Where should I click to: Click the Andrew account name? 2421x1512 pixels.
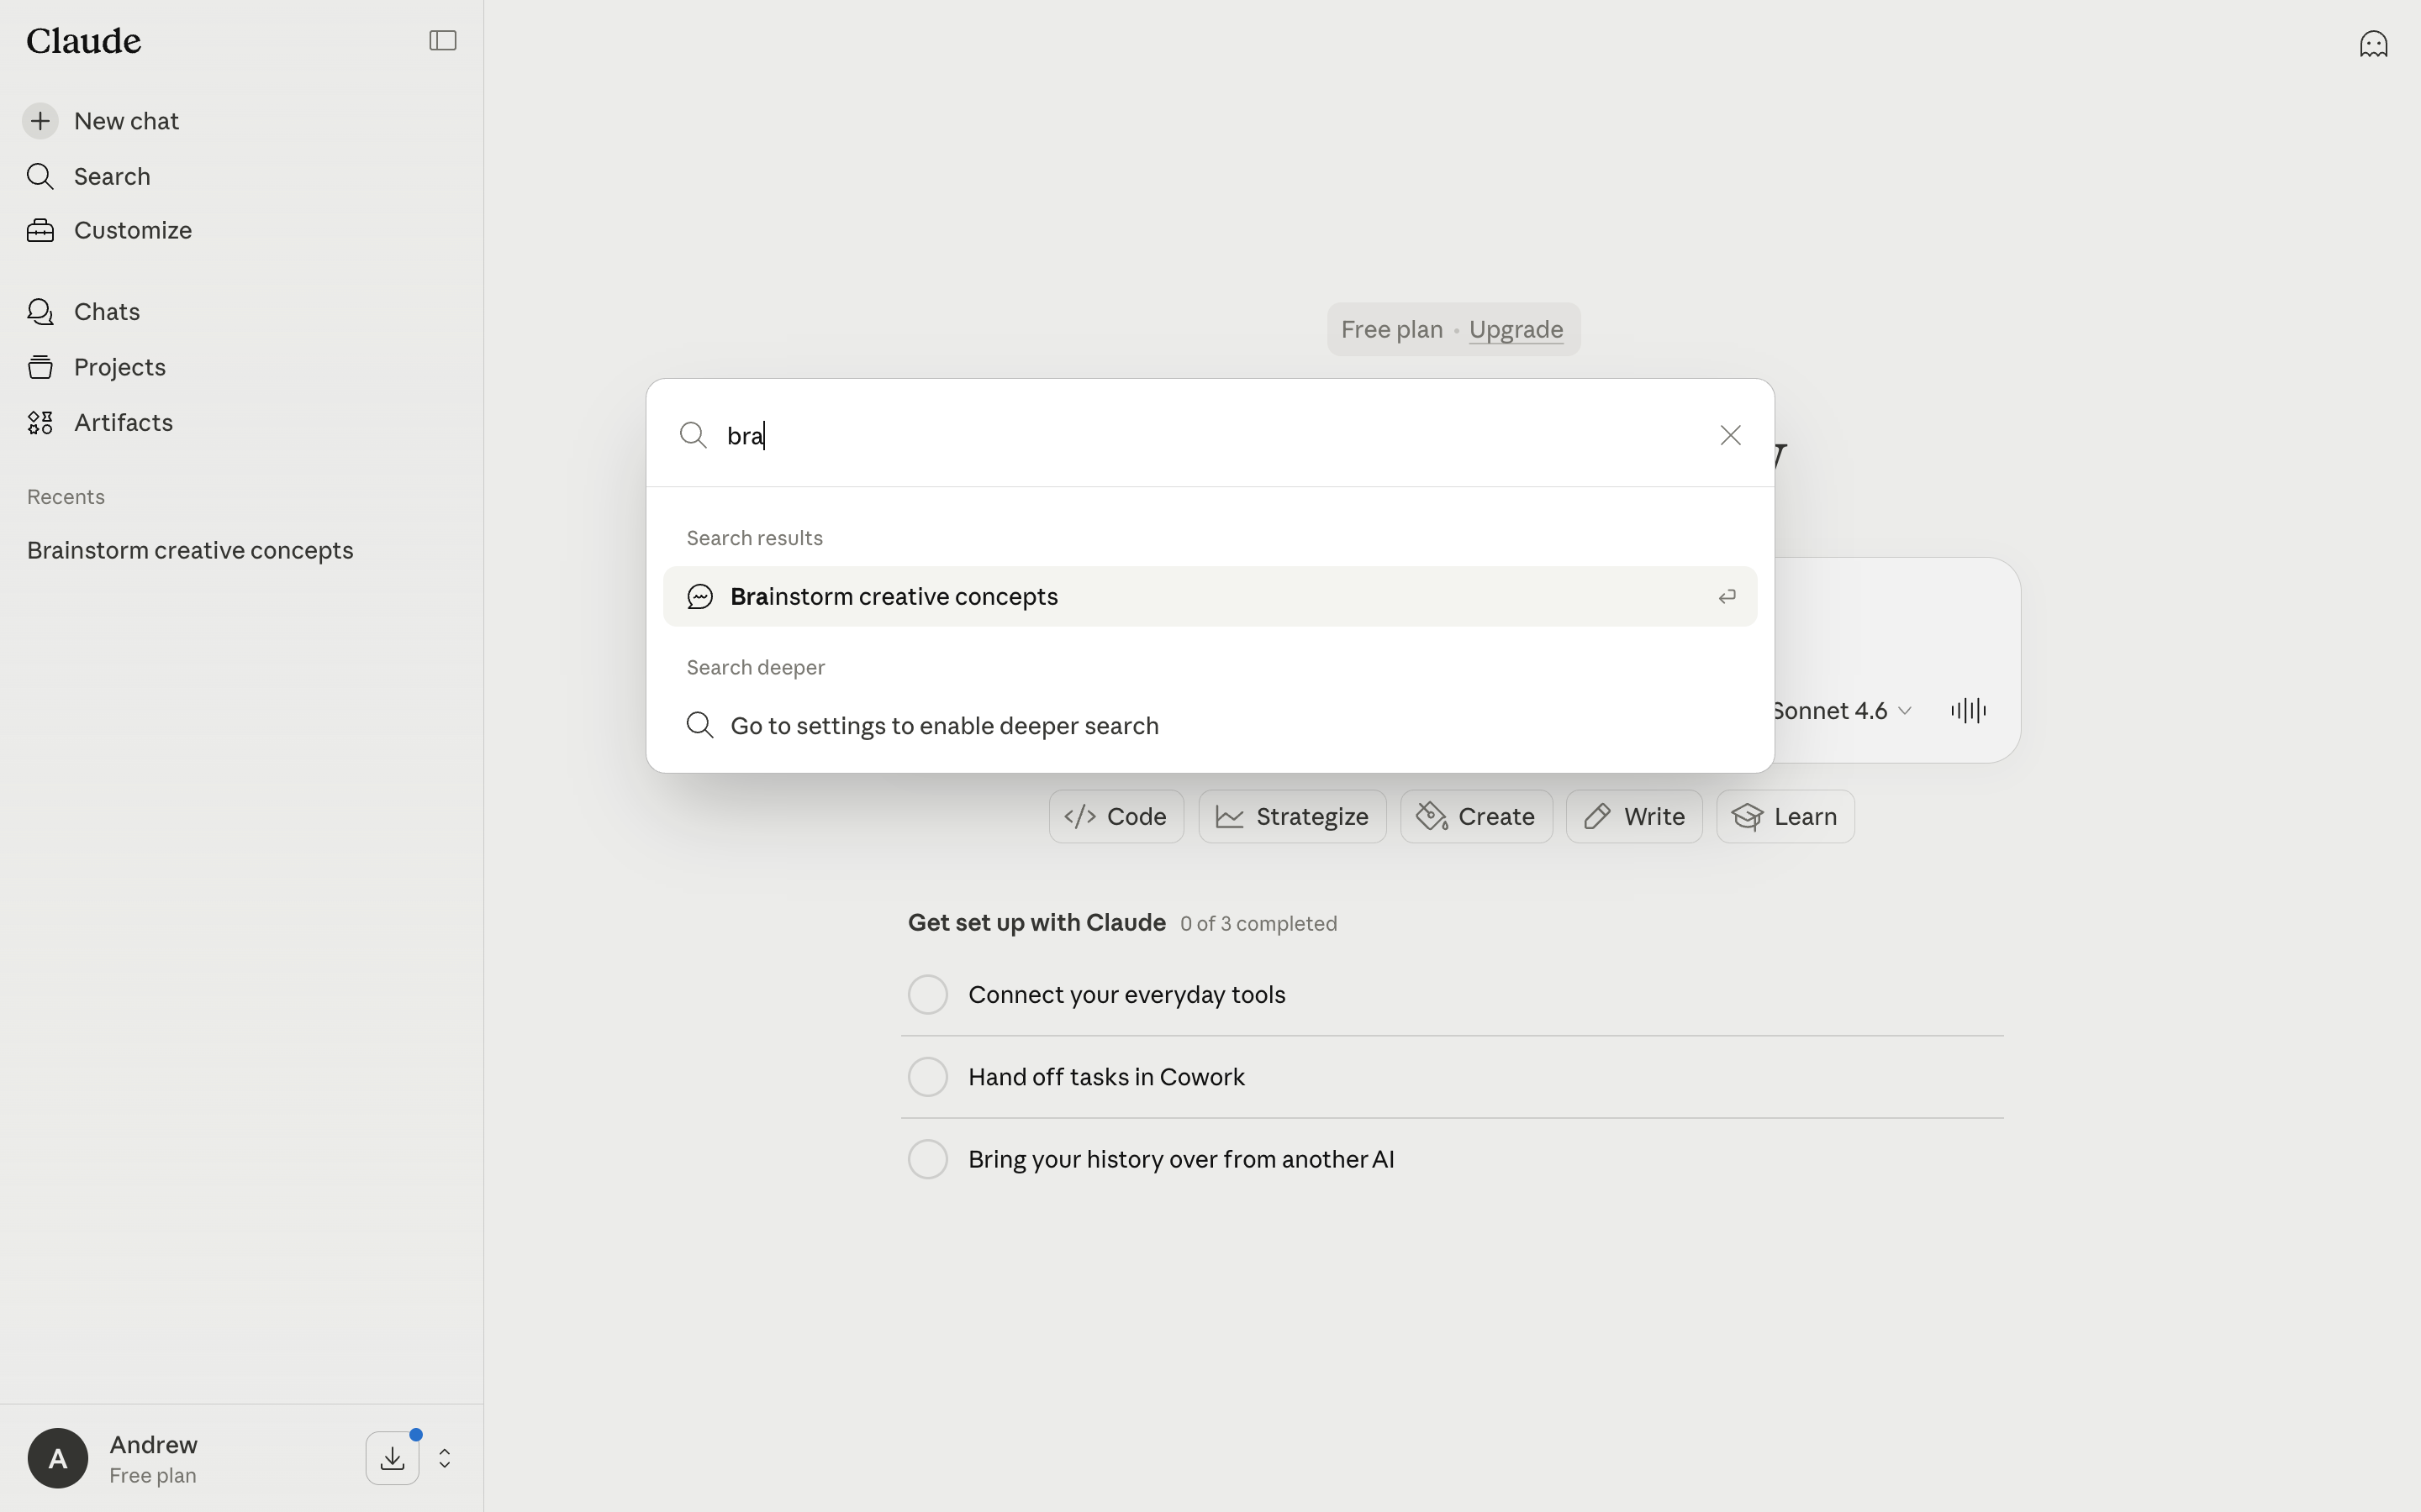point(153,1444)
